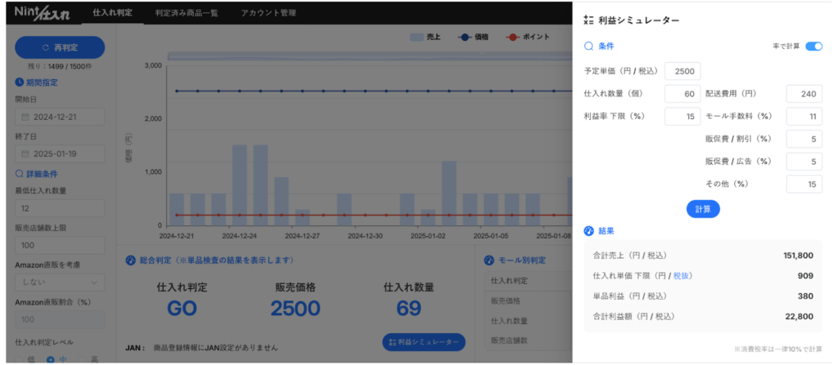Toggle the 率で計算 switch
The width and height of the screenshot is (838, 365).
coord(813,47)
